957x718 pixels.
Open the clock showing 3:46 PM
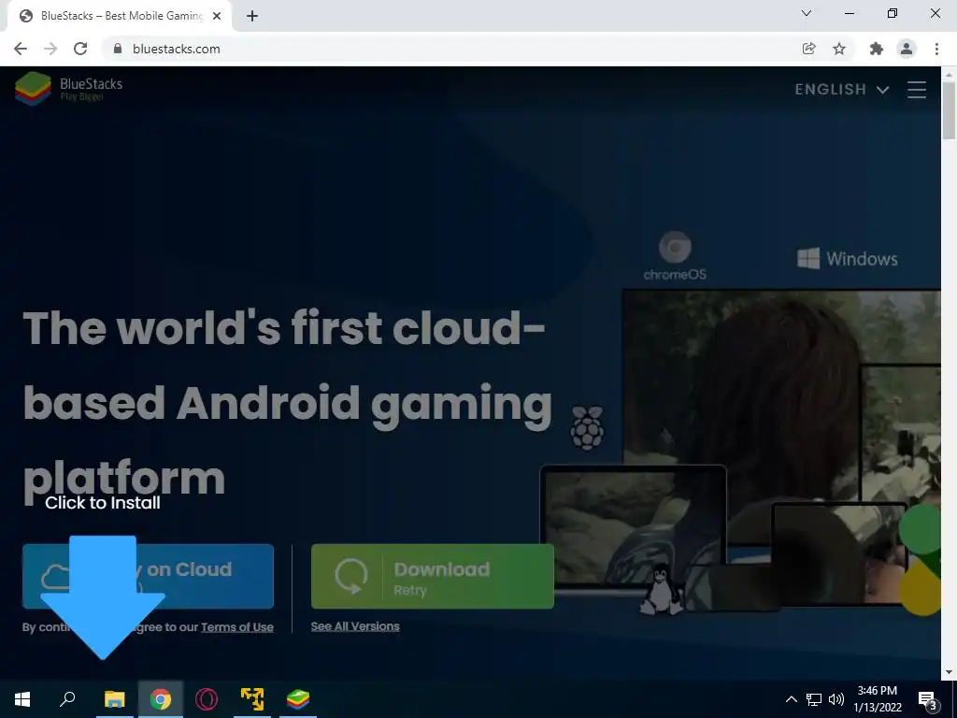878,699
